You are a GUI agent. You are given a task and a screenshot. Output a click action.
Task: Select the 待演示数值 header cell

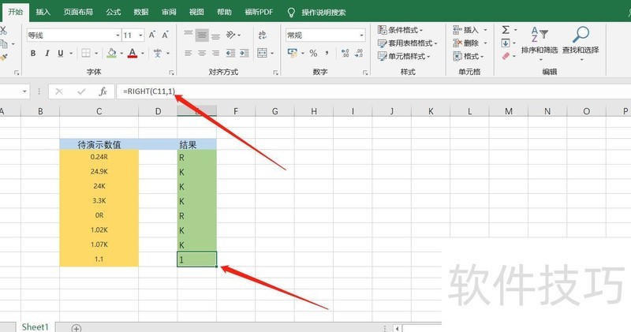[x=99, y=144]
